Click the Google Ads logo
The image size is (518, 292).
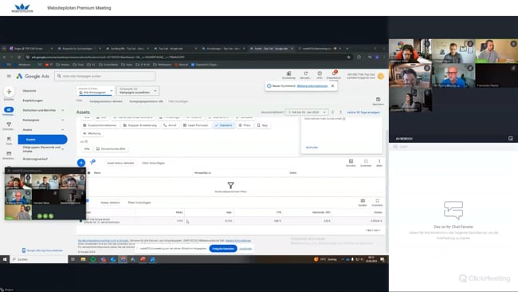[33, 76]
